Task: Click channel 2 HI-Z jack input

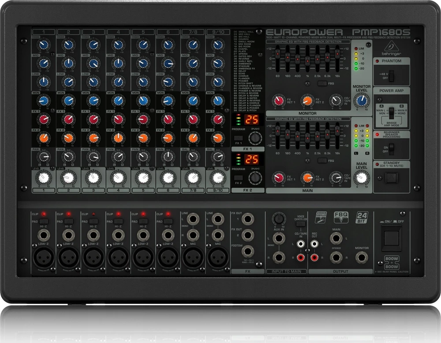Action: tap(68, 235)
